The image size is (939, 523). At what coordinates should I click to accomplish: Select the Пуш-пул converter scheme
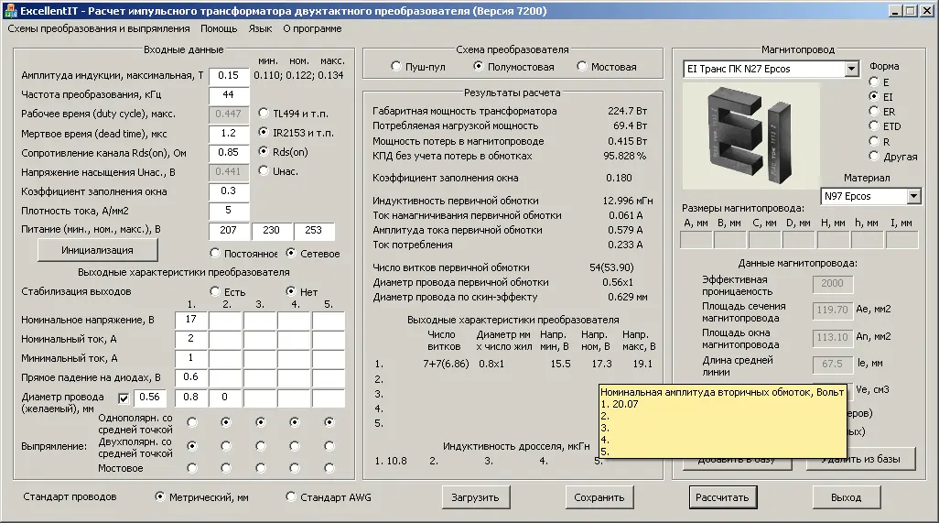395,67
